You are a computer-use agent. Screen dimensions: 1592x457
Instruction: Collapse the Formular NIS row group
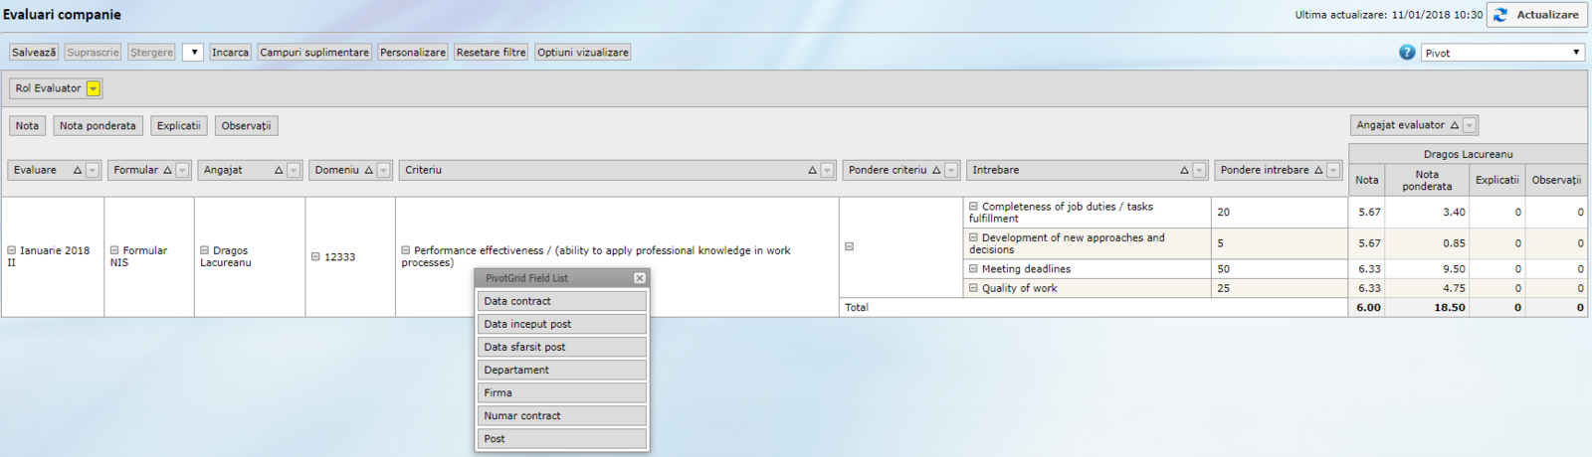pyautogui.click(x=114, y=251)
